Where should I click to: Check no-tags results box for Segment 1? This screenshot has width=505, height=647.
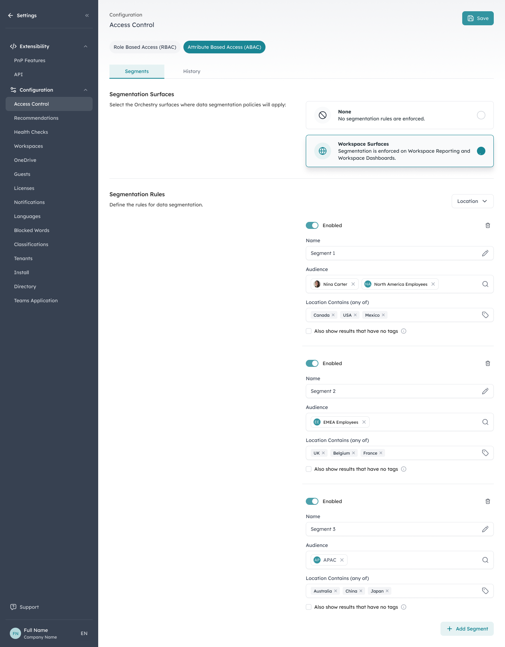(309, 331)
